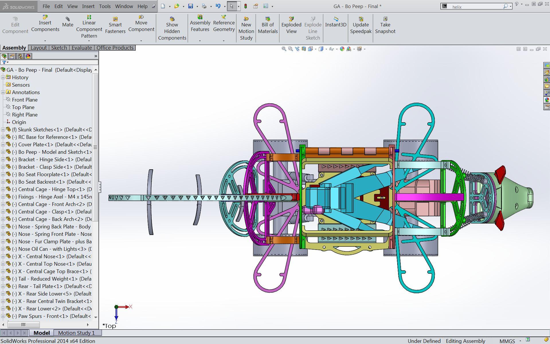Select the Top Plane item
The height and width of the screenshot is (344, 550).
point(23,107)
